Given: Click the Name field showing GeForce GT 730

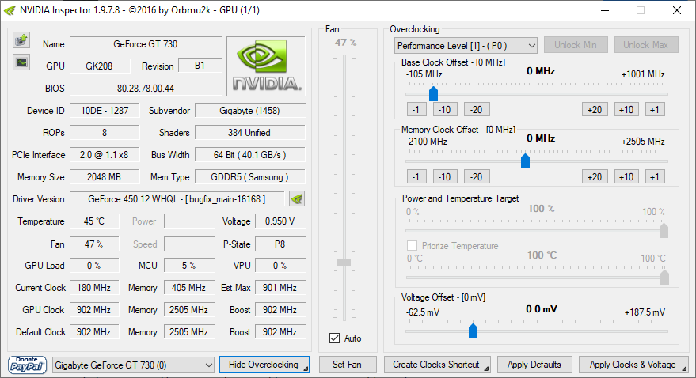Looking at the screenshot, I should [146, 44].
